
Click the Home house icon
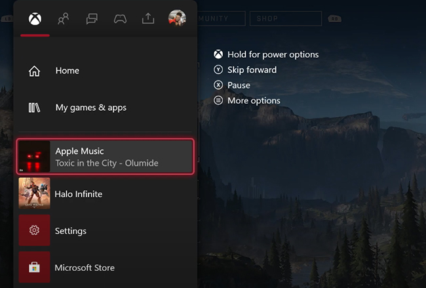point(35,71)
